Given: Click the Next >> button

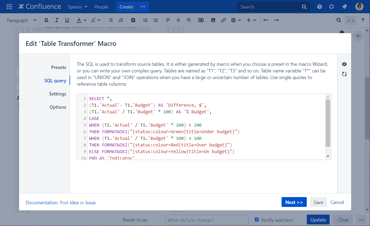Looking at the screenshot, I should pos(294,202).
